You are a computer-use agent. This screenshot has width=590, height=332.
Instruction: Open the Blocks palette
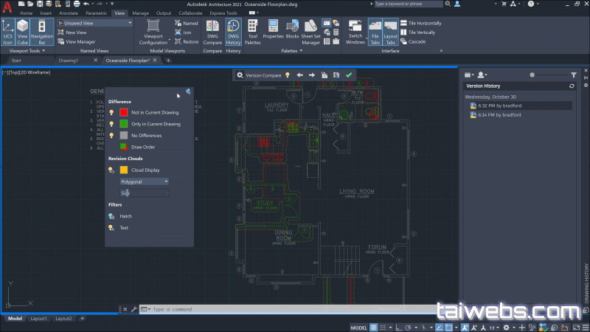[x=292, y=30]
